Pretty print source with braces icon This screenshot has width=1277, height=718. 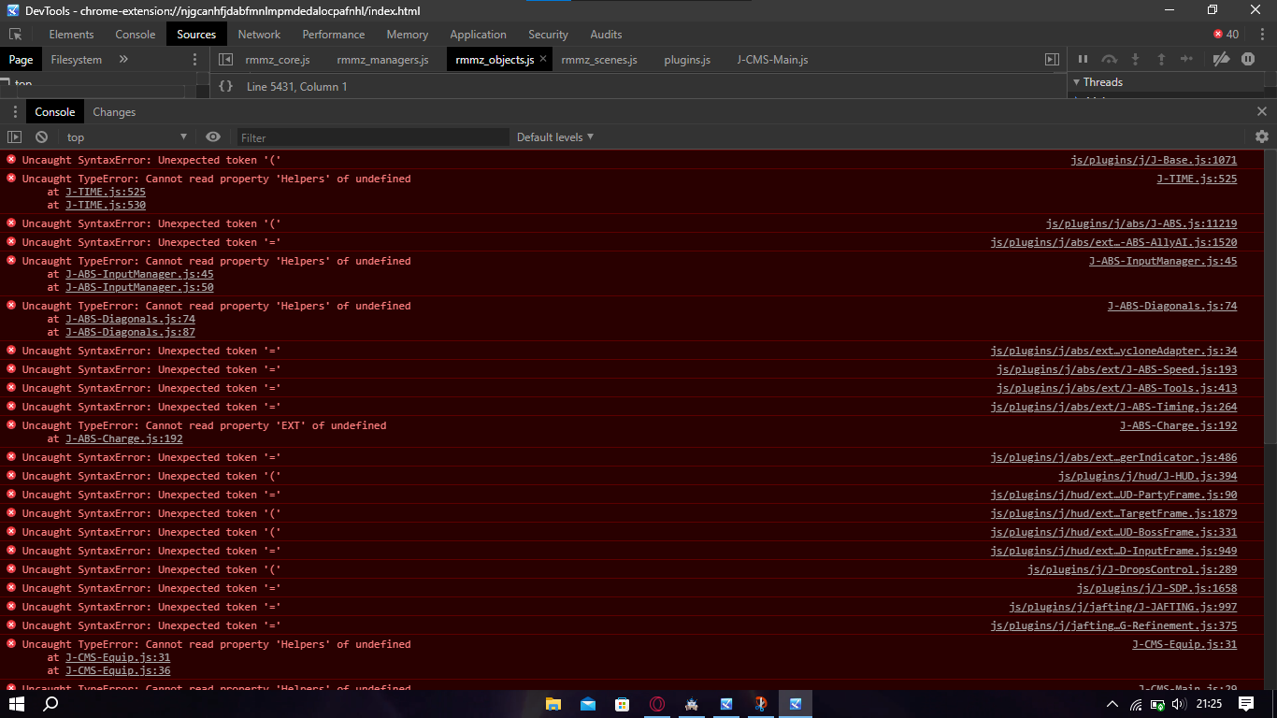point(225,86)
